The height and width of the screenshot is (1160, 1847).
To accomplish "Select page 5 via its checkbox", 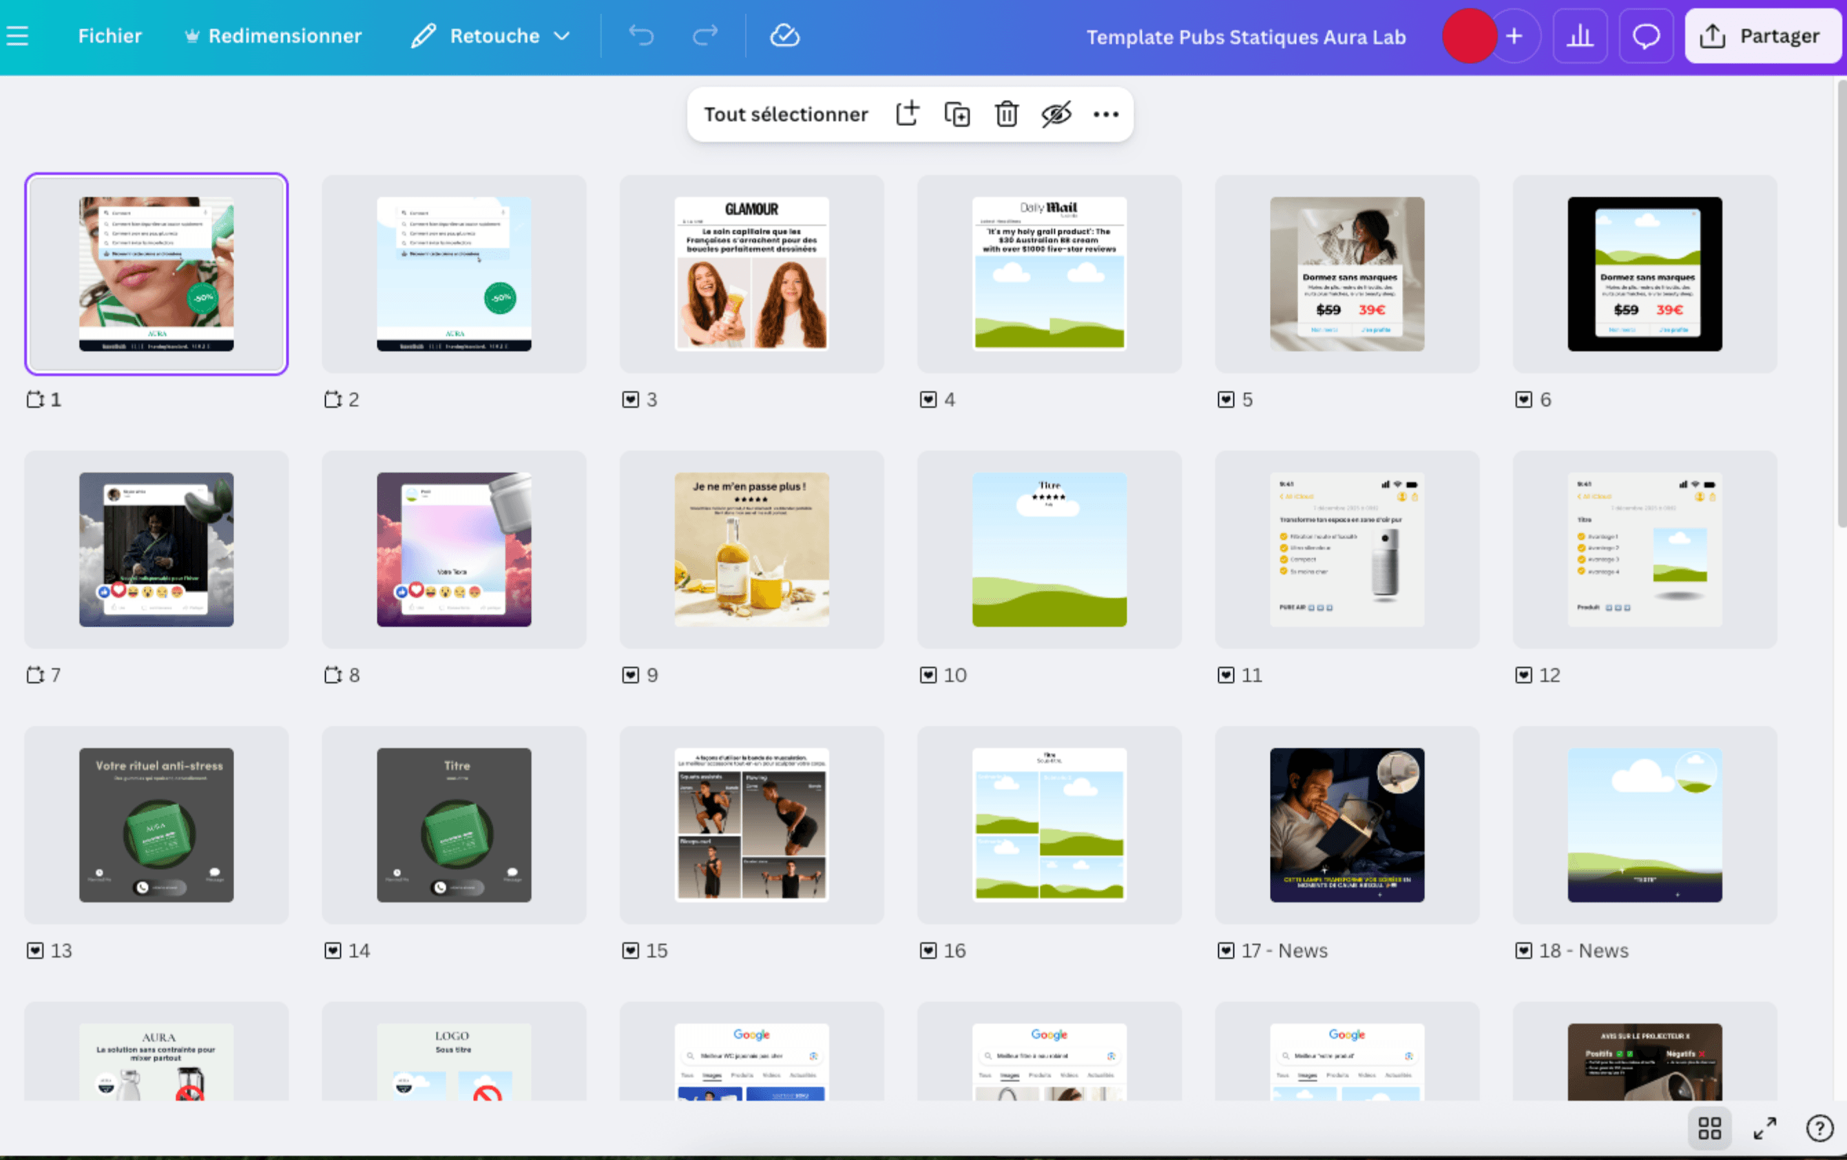I will click(1225, 399).
